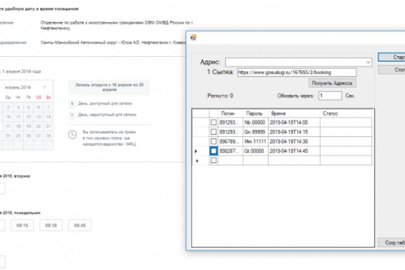405x270 pixels.
Task: Click the Логин column header
Action: (231, 114)
